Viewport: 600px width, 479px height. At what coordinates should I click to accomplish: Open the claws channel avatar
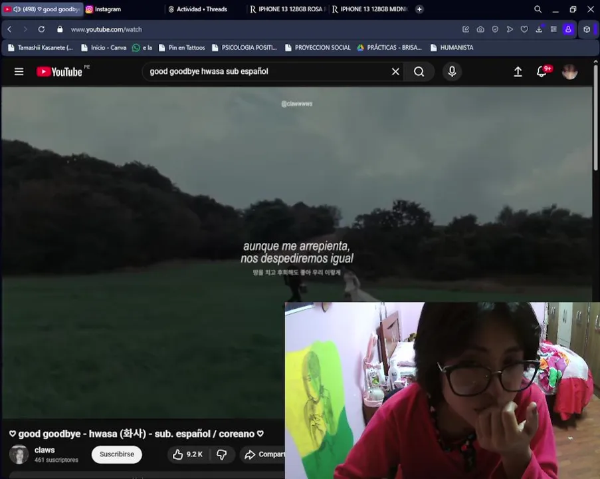[x=19, y=454]
